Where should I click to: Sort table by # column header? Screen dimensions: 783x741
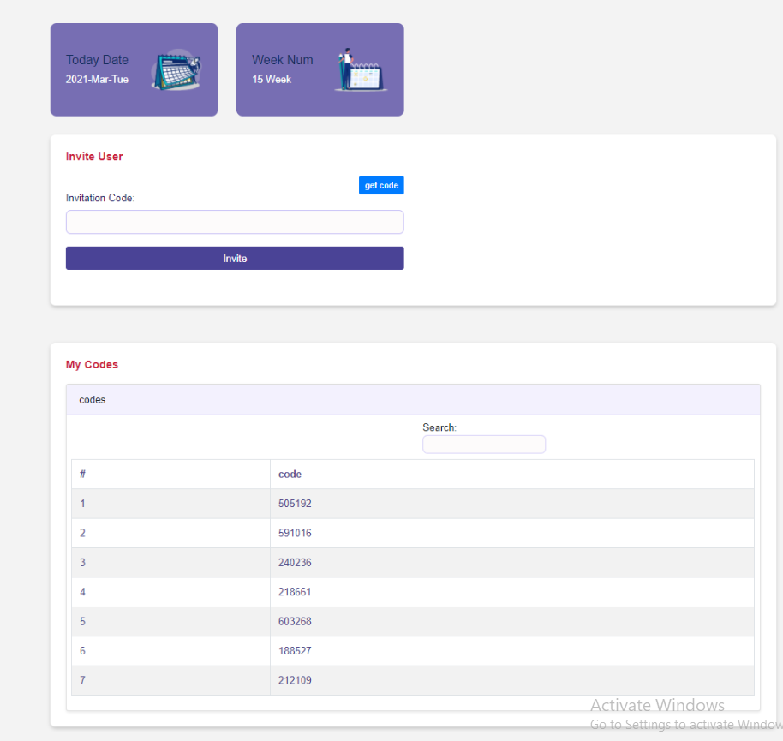point(83,474)
